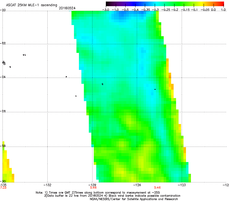Screen dimensions: 229x201
Task: Click the black end of the color bar
Action: click(x=108, y=4)
